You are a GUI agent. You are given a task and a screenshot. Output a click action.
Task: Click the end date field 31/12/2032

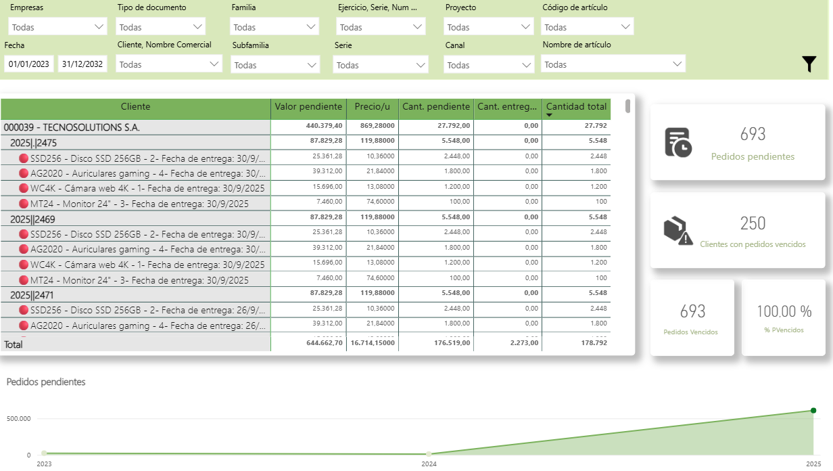point(82,64)
